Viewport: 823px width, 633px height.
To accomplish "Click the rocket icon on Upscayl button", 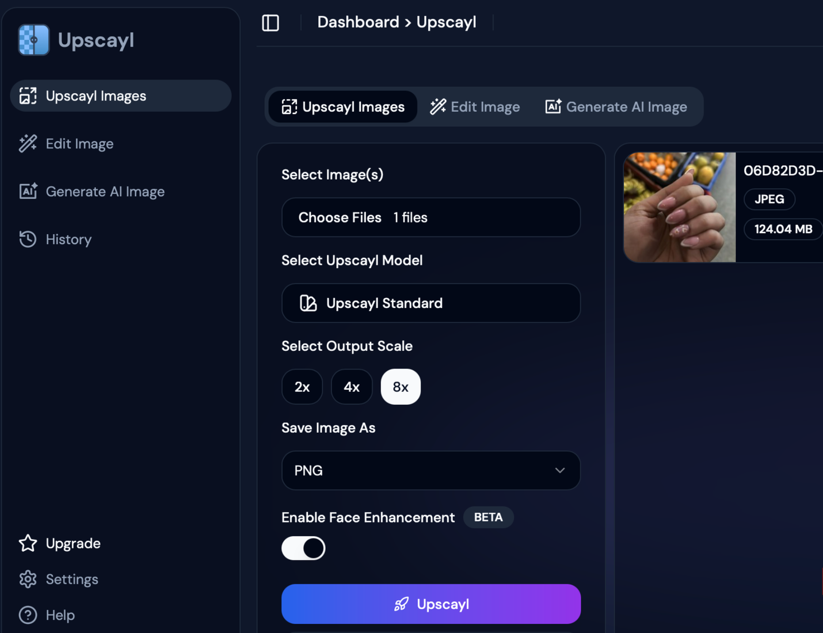I will [x=401, y=604].
